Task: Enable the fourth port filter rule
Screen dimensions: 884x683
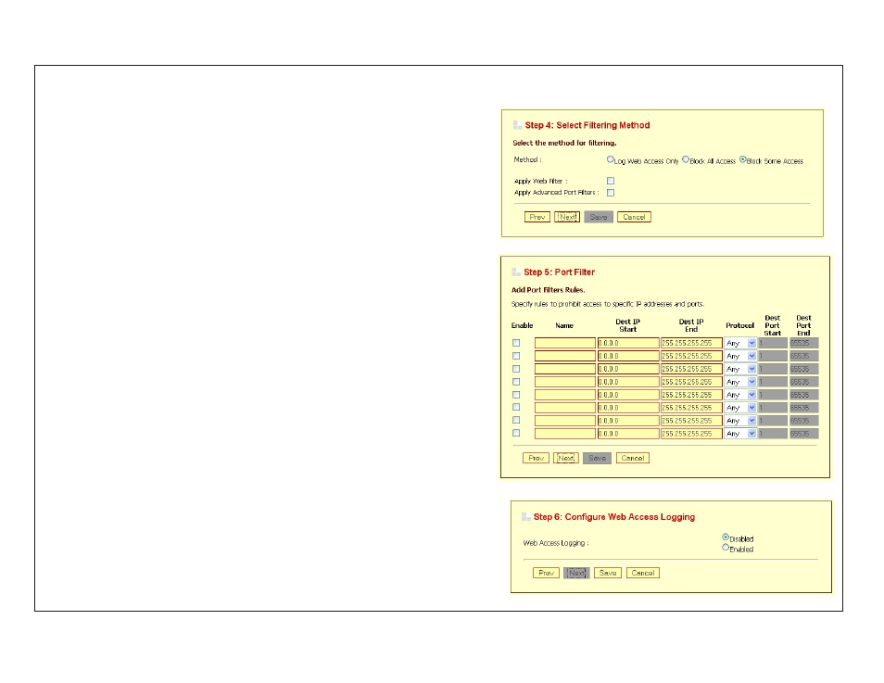Action: tap(516, 382)
